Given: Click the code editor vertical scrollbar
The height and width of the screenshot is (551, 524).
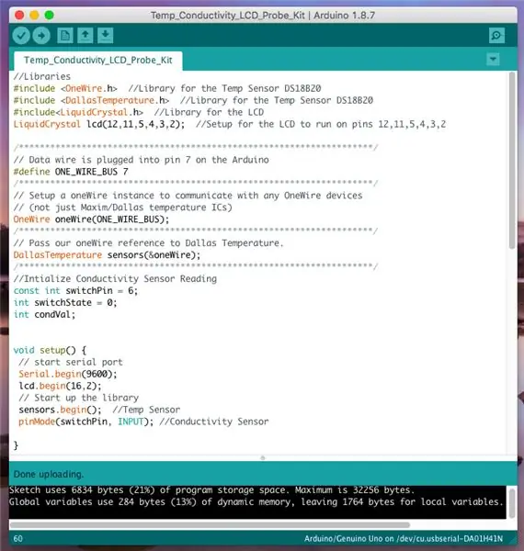Looking at the screenshot, I should tap(512, 160).
